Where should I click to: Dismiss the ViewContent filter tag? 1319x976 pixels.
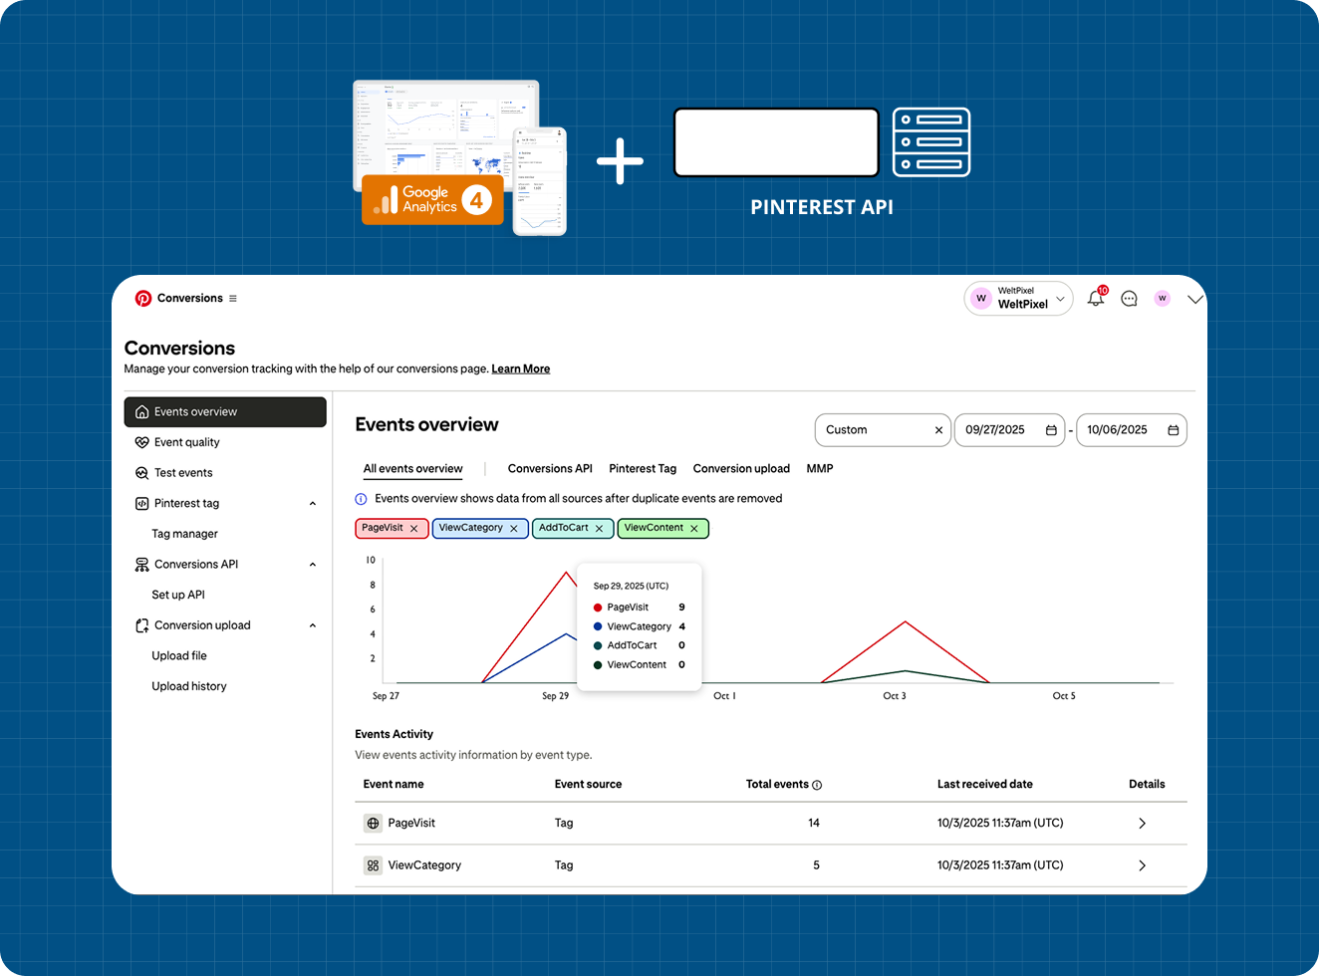(x=694, y=528)
